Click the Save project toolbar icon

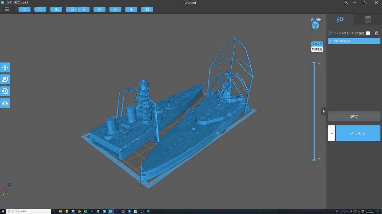coord(40,9)
